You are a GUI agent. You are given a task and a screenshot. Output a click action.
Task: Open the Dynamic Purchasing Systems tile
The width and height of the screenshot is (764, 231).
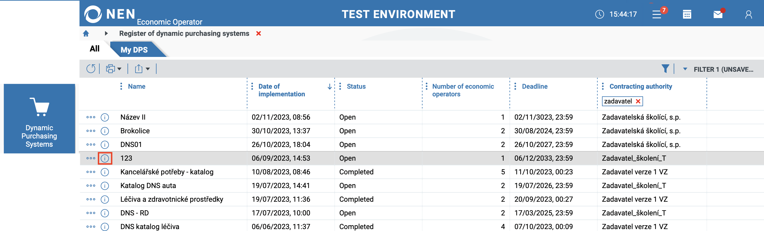tap(39, 119)
